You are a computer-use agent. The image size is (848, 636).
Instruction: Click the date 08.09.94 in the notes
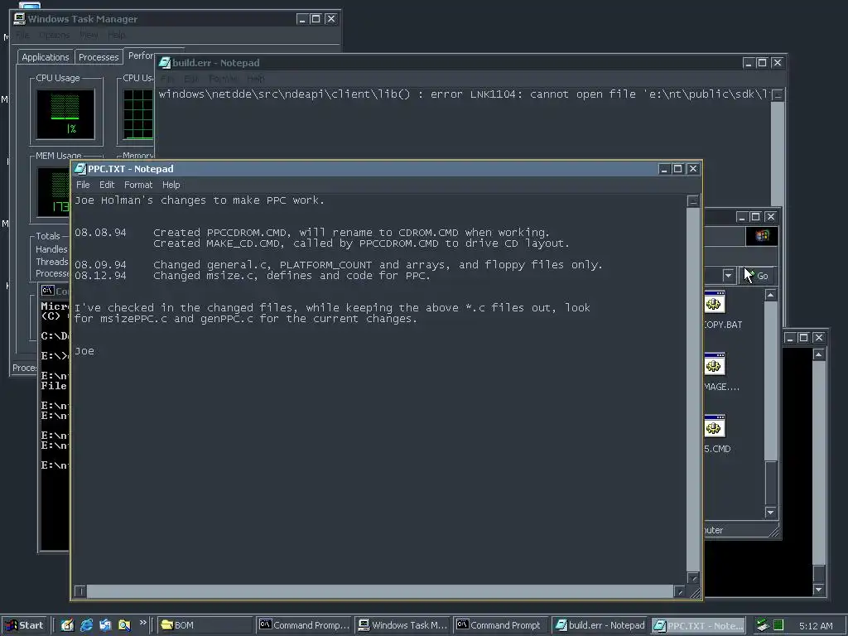point(100,265)
